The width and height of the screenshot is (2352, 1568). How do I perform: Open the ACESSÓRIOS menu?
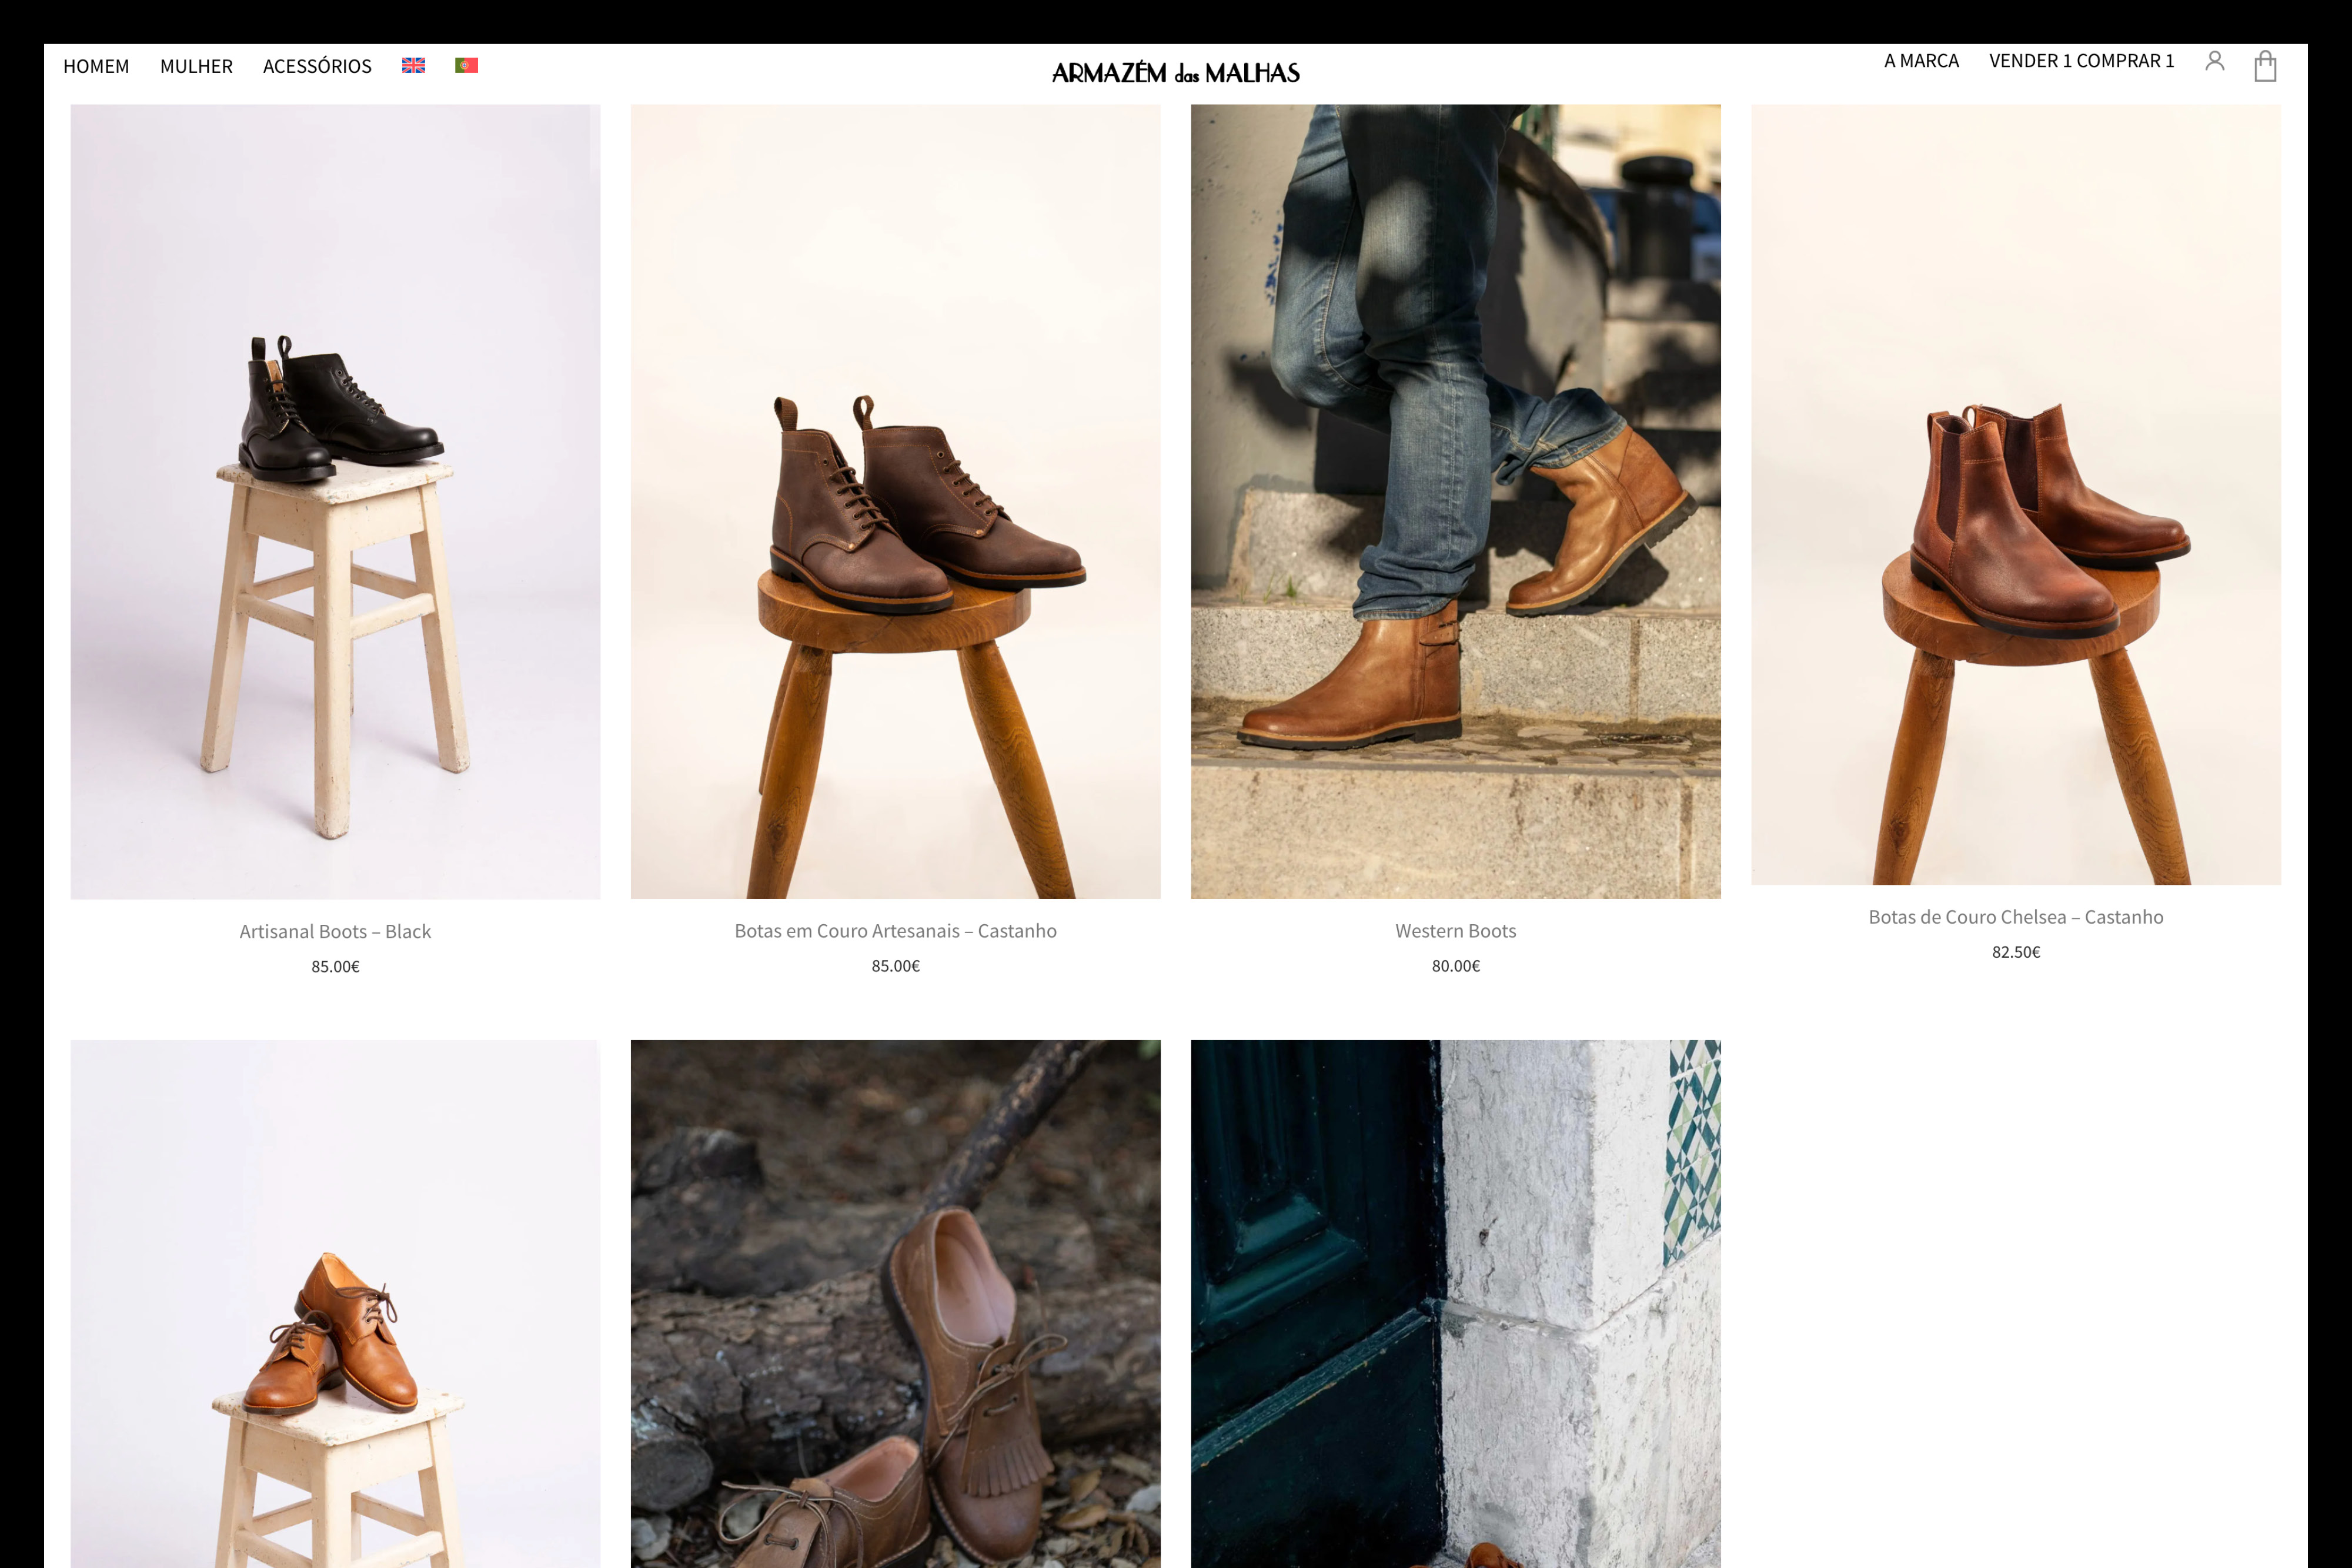click(317, 66)
